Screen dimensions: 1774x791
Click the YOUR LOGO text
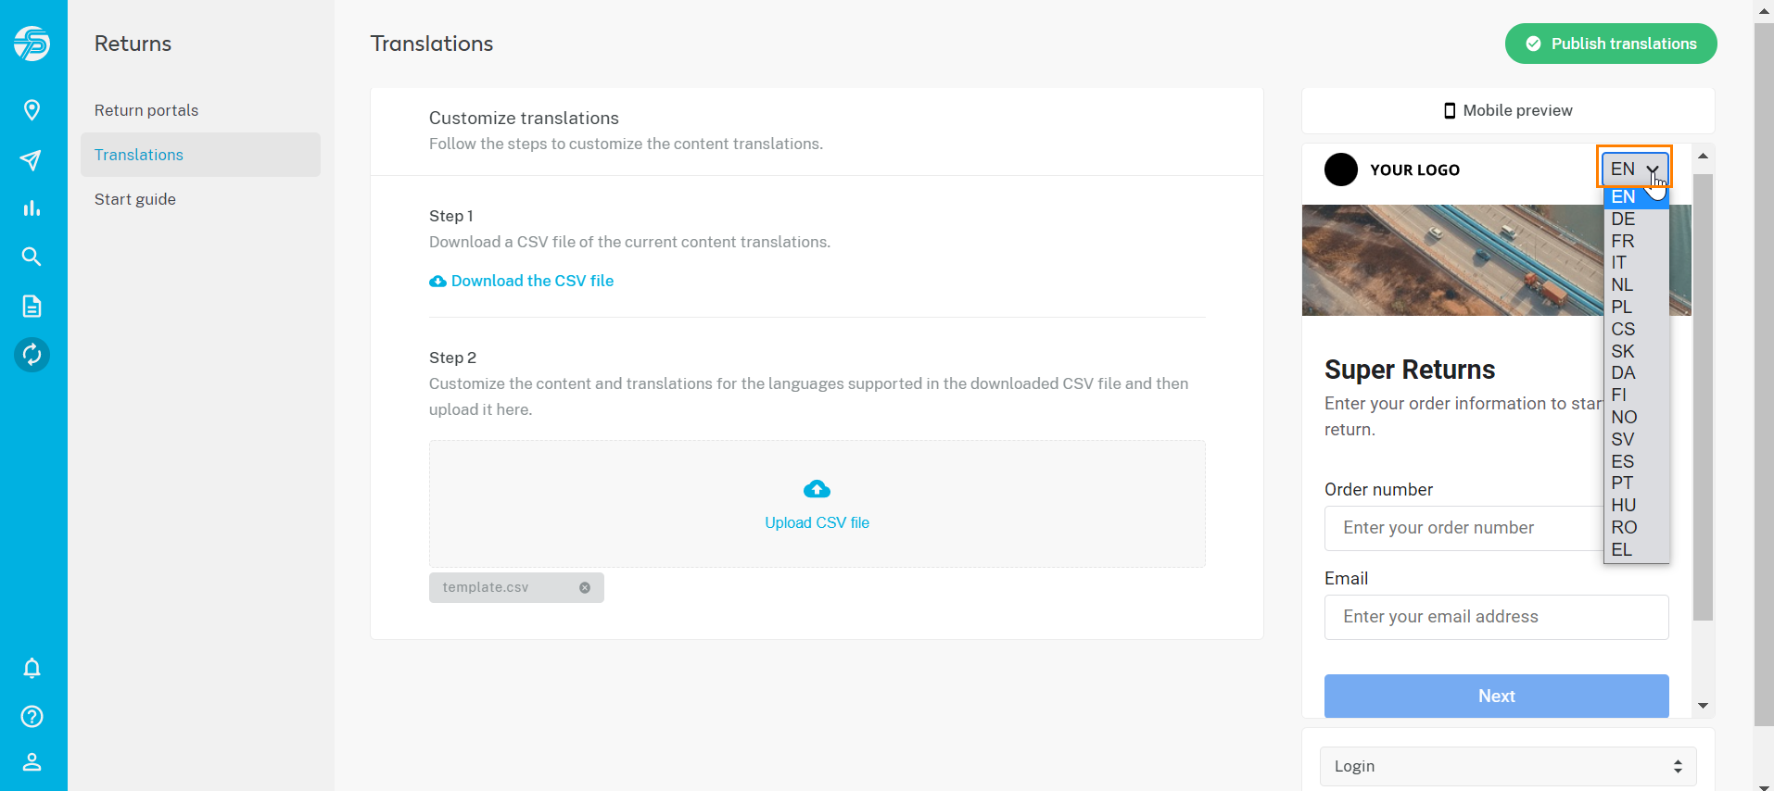click(x=1414, y=169)
